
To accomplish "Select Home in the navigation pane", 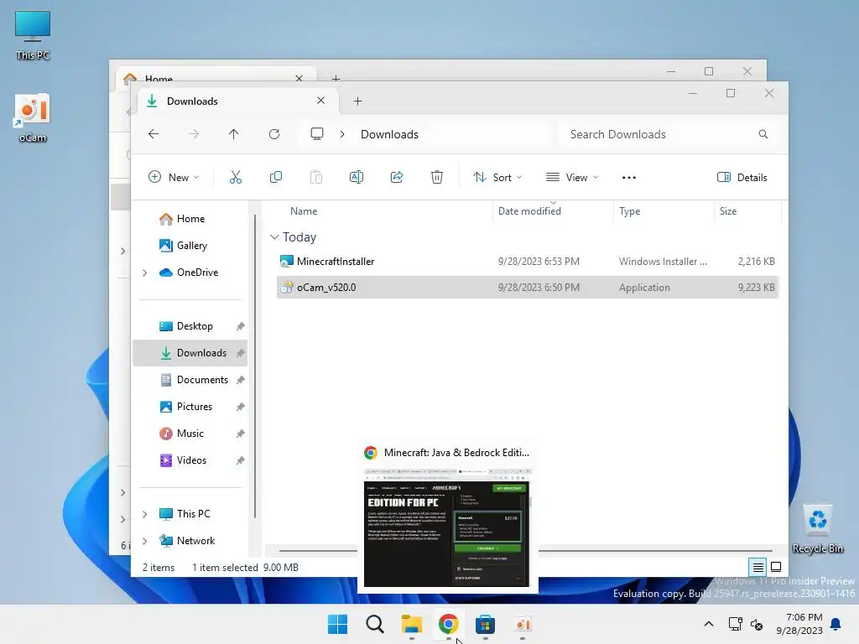I will click(x=190, y=219).
